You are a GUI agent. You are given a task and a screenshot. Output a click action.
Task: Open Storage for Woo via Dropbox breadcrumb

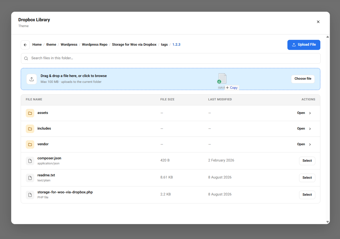(134, 45)
